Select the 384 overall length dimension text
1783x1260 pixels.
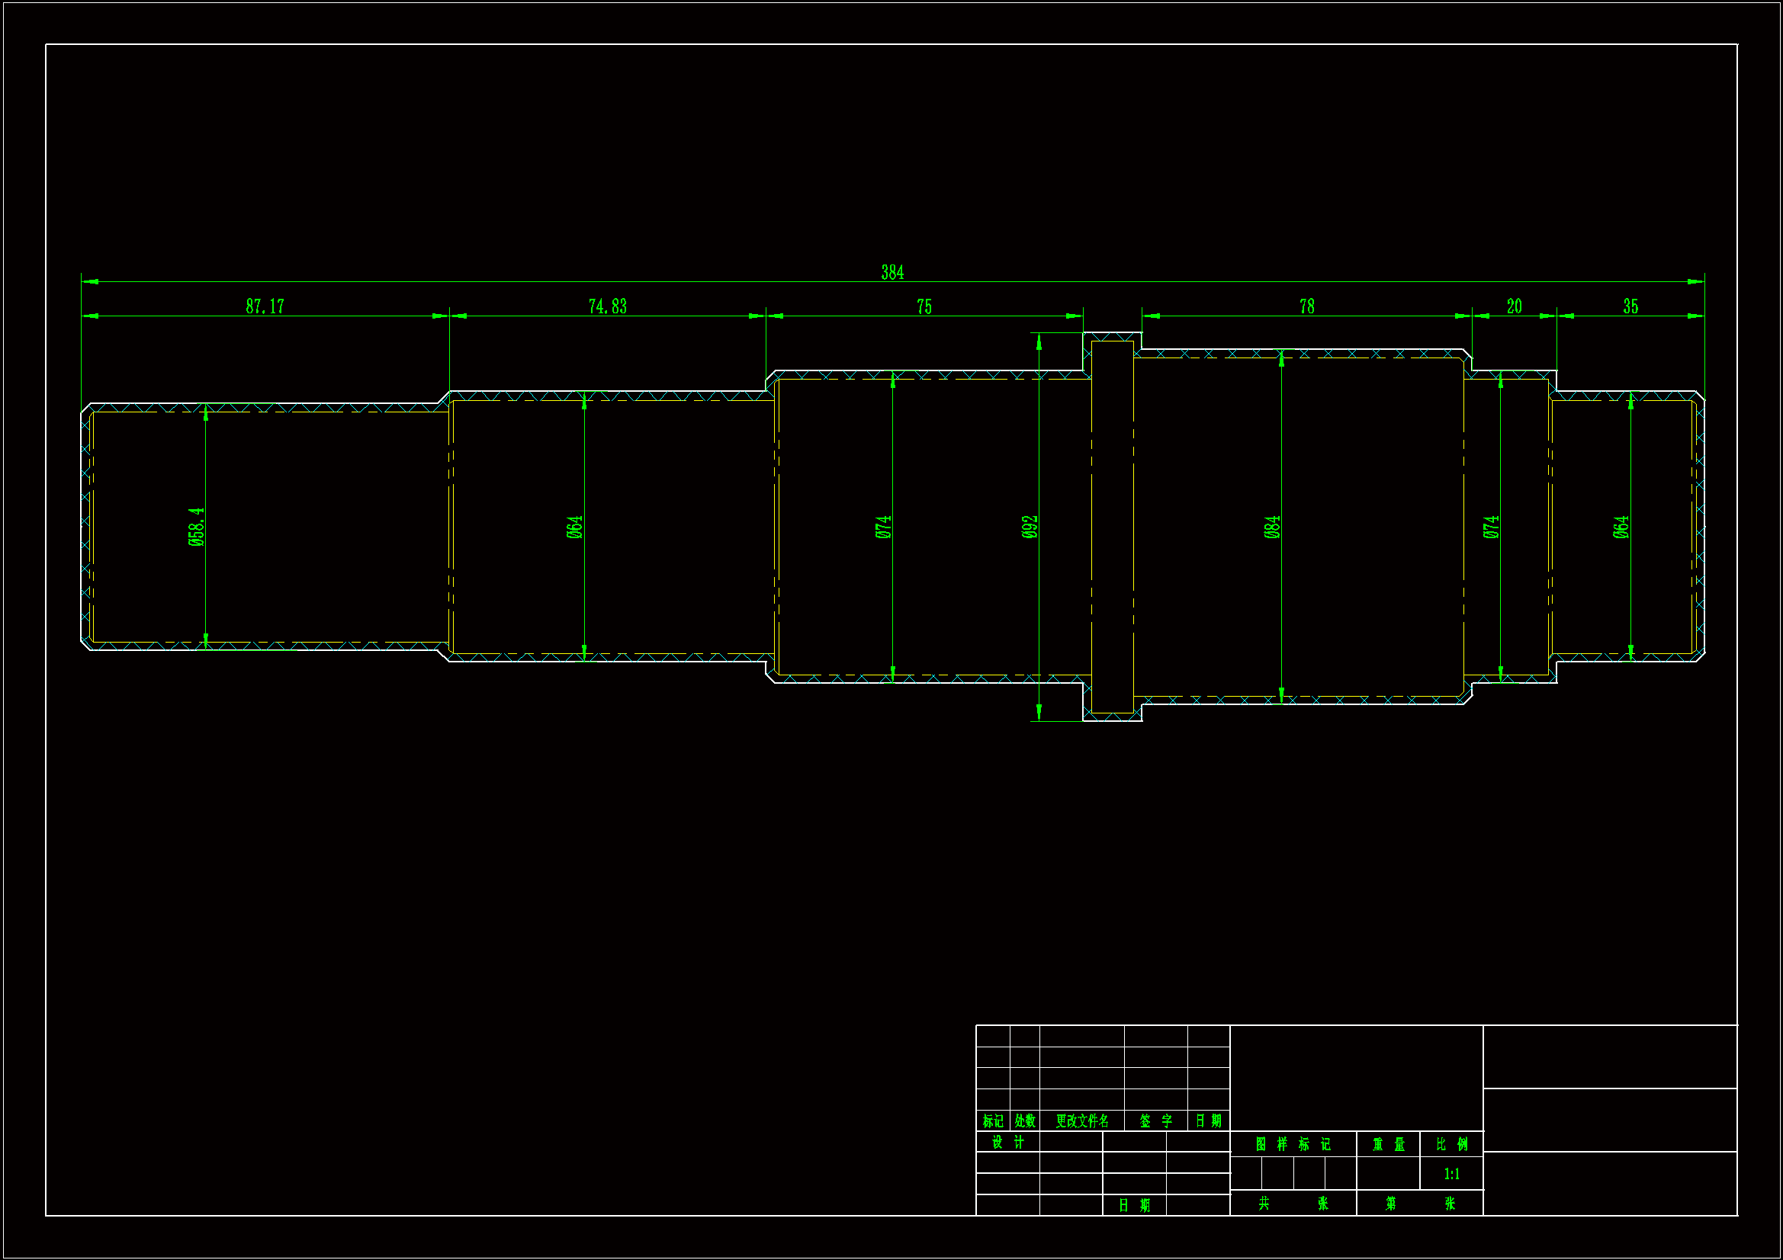(892, 272)
